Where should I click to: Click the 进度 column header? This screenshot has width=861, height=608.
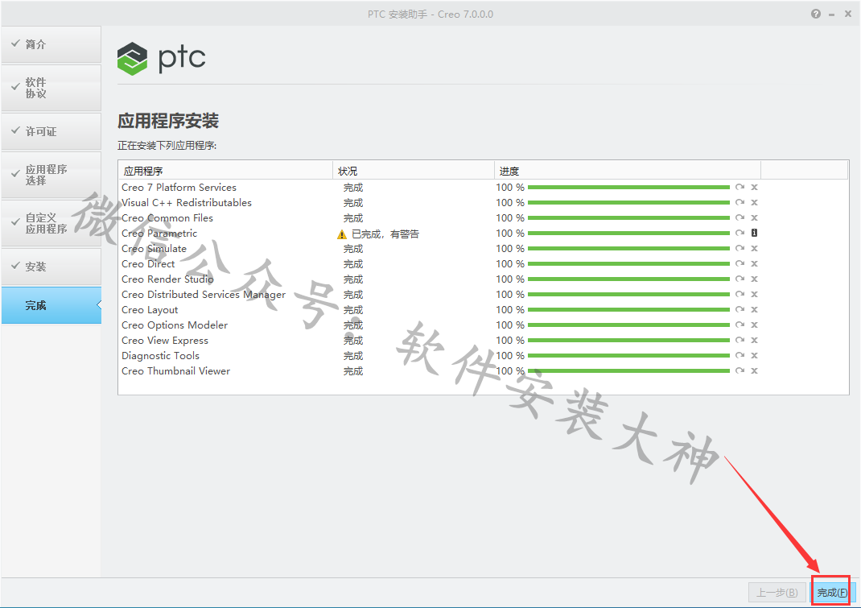628,171
